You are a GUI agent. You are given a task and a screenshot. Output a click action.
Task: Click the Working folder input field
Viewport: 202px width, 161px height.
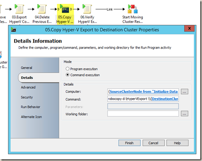(x=143, y=114)
